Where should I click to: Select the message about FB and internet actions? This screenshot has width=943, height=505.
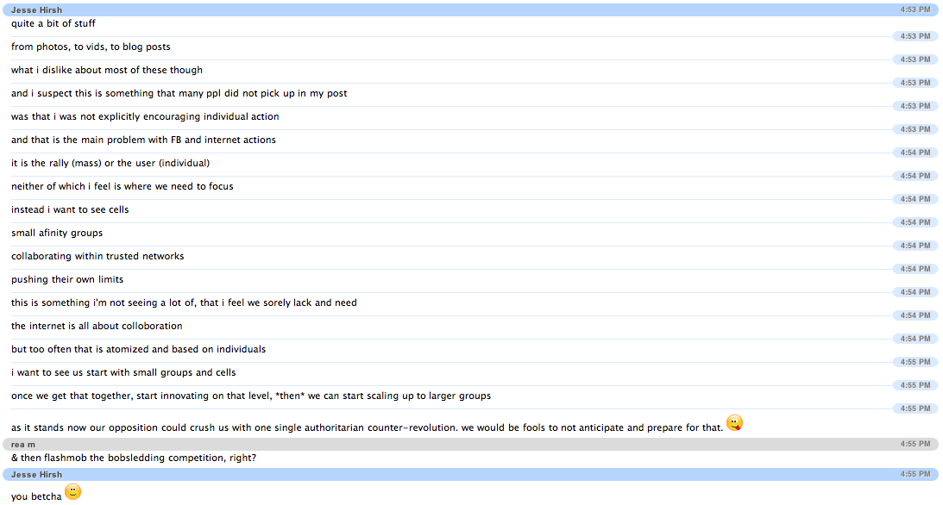point(143,140)
